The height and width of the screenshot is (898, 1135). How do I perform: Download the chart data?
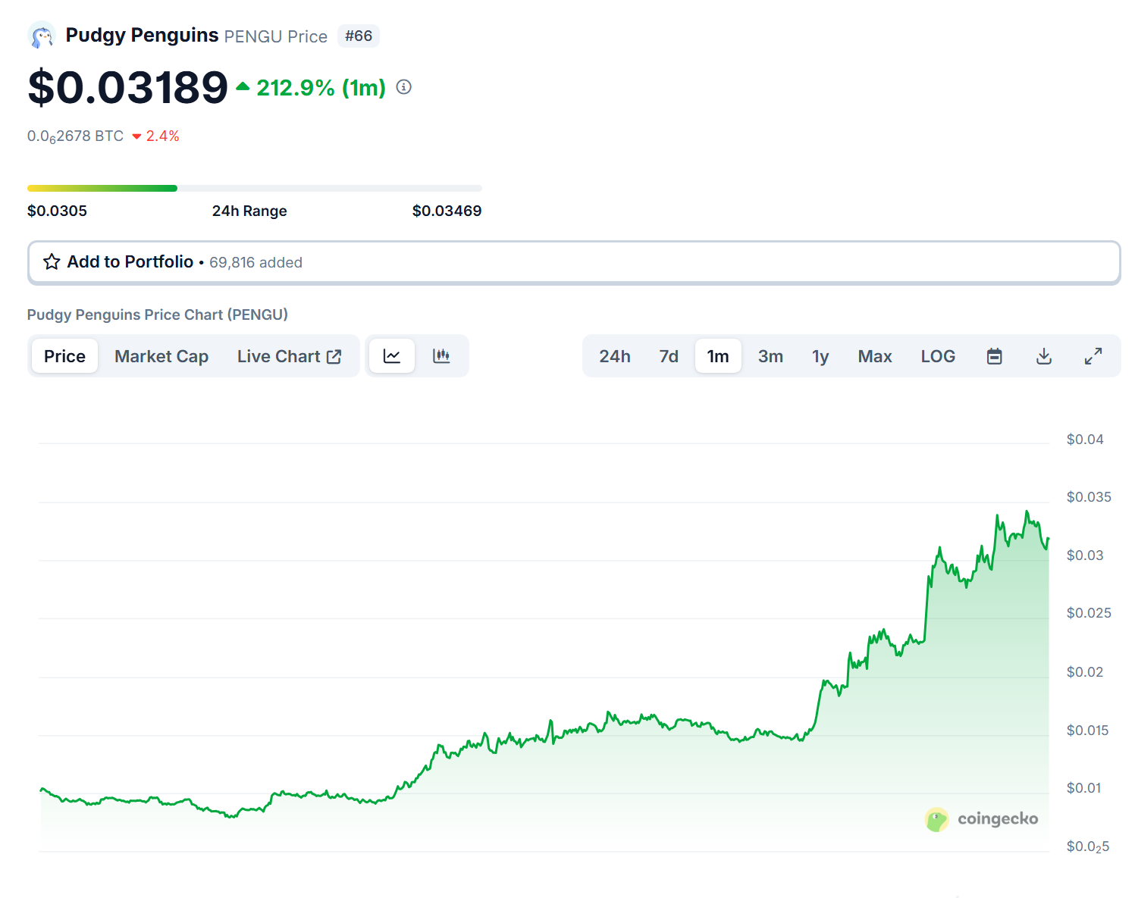coord(1044,356)
